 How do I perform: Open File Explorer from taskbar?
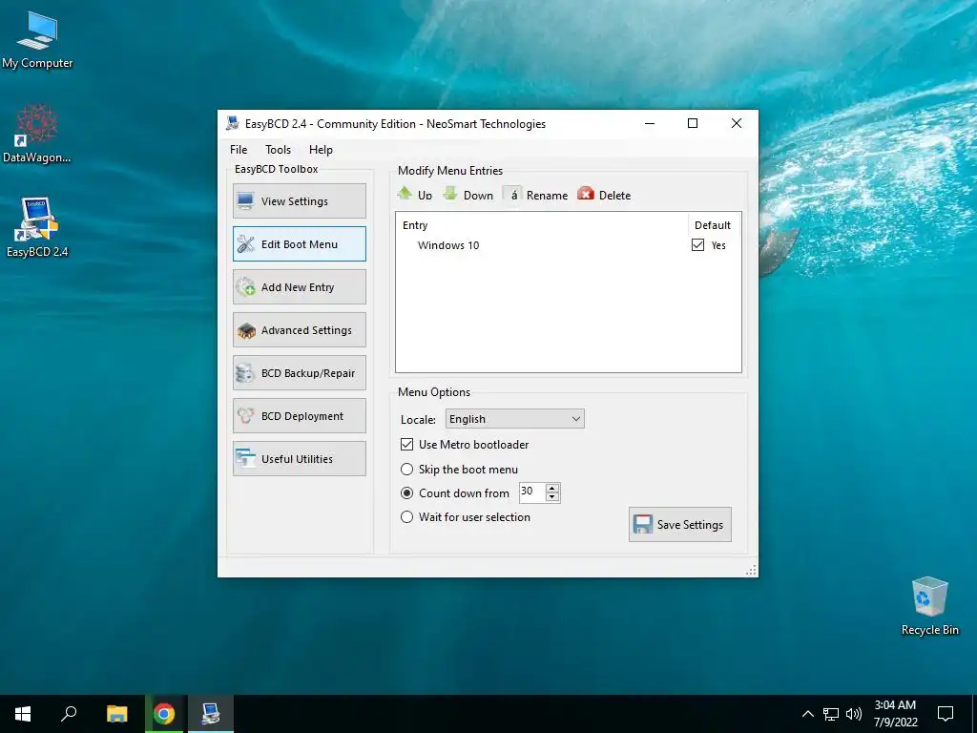point(116,714)
